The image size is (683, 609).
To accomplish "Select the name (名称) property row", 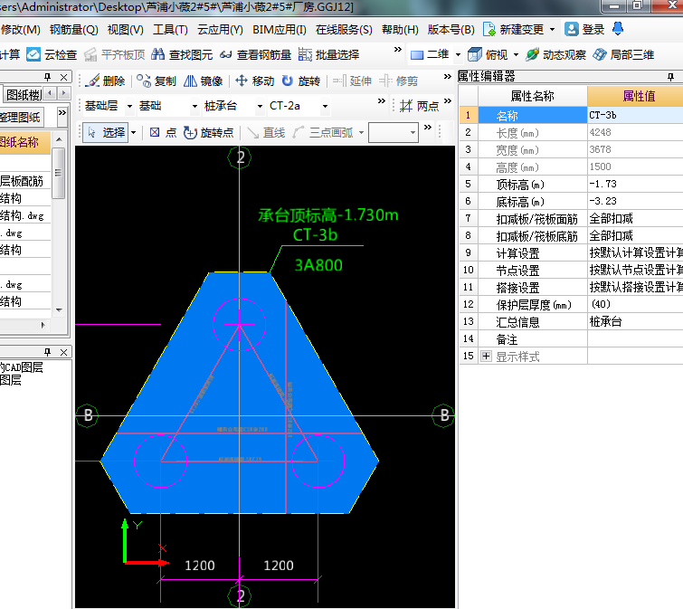I will tap(571, 116).
